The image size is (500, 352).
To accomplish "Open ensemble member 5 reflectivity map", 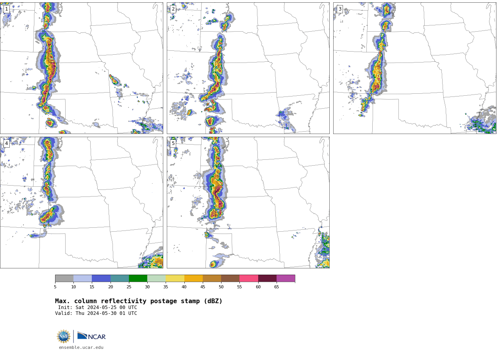I will pyautogui.click(x=248, y=202).
